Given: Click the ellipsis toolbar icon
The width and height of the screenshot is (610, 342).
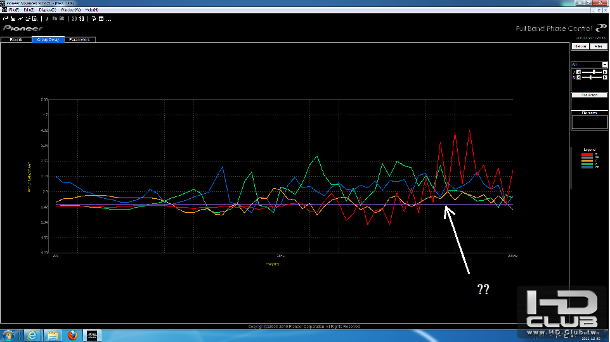Looking at the screenshot, I should [x=108, y=20].
